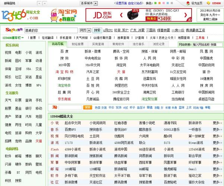Open 杀毒 under 电脑网络 sidebar

[x=8, y=172]
